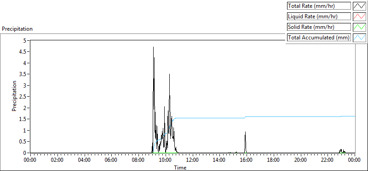Click the 1.5 y-axis tick value

23,119
